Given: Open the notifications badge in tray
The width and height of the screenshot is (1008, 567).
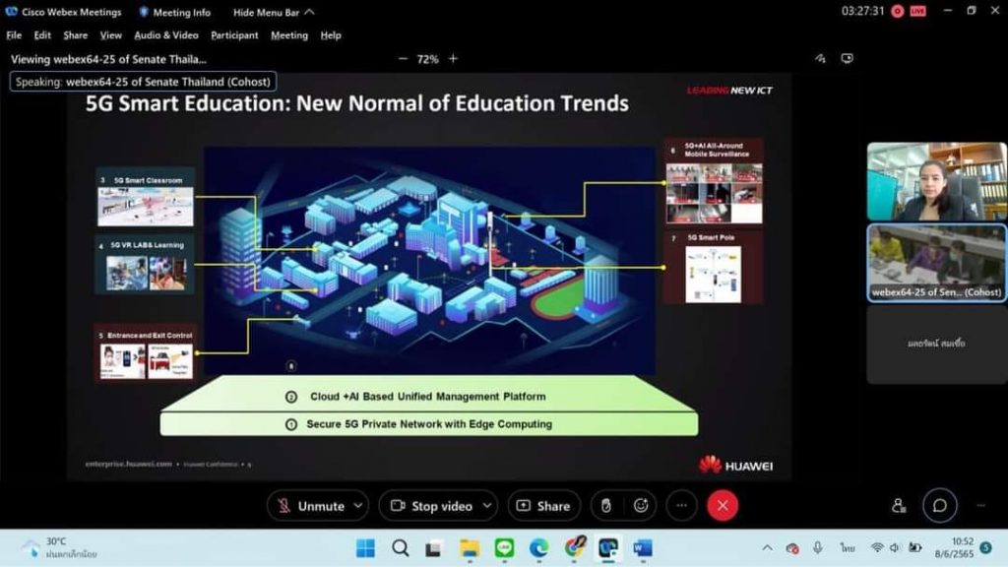Looking at the screenshot, I should click(986, 547).
